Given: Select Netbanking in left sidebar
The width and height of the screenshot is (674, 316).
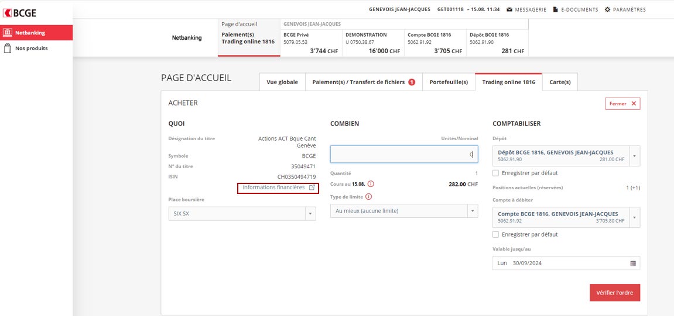Looking at the screenshot, I should click(36, 33).
